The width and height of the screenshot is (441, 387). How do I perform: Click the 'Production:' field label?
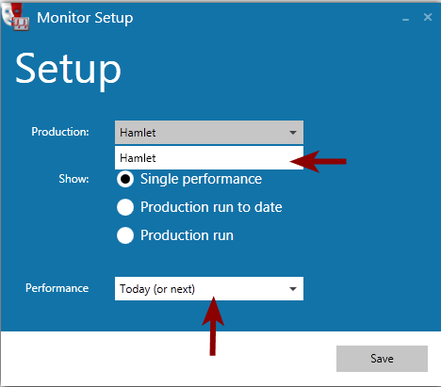click(60, 132)
